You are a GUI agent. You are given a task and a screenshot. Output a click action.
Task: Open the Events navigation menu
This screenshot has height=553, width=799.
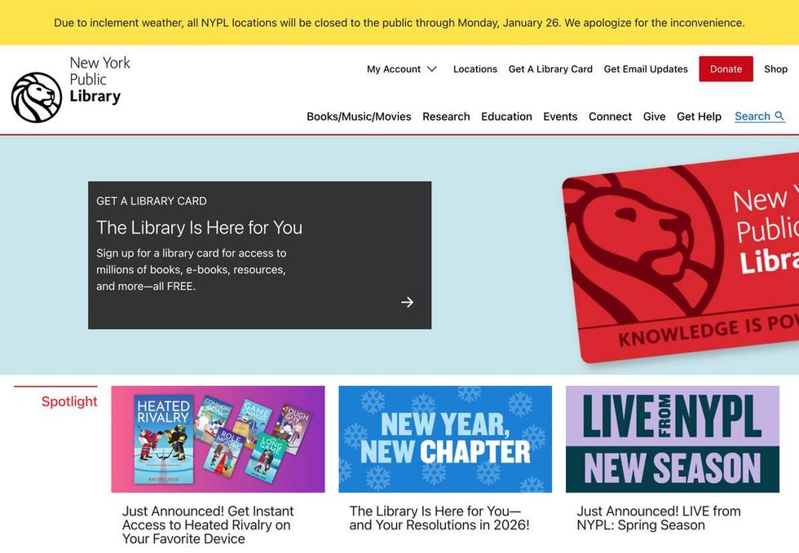pos(560,116)
